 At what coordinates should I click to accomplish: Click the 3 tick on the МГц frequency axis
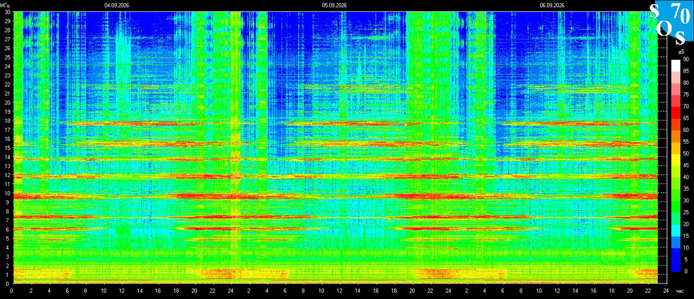[9, 256]
